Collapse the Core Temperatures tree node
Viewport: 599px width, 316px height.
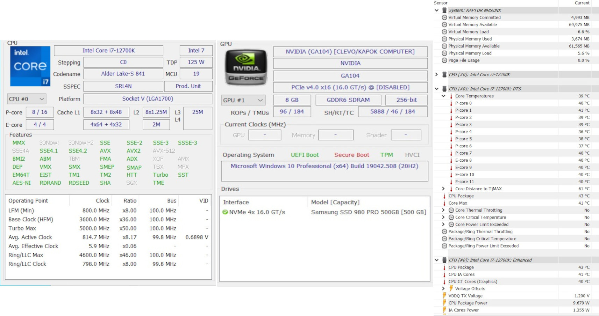[x=443, y=96]
